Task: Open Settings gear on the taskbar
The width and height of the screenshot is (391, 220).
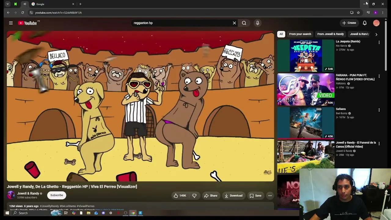Action: pos(111,213)
